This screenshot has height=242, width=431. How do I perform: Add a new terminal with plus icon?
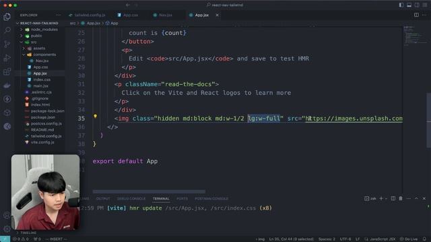tap(381, 198)
